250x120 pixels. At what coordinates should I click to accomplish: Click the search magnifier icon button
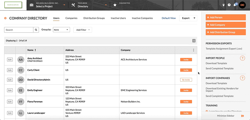[36, 30]
